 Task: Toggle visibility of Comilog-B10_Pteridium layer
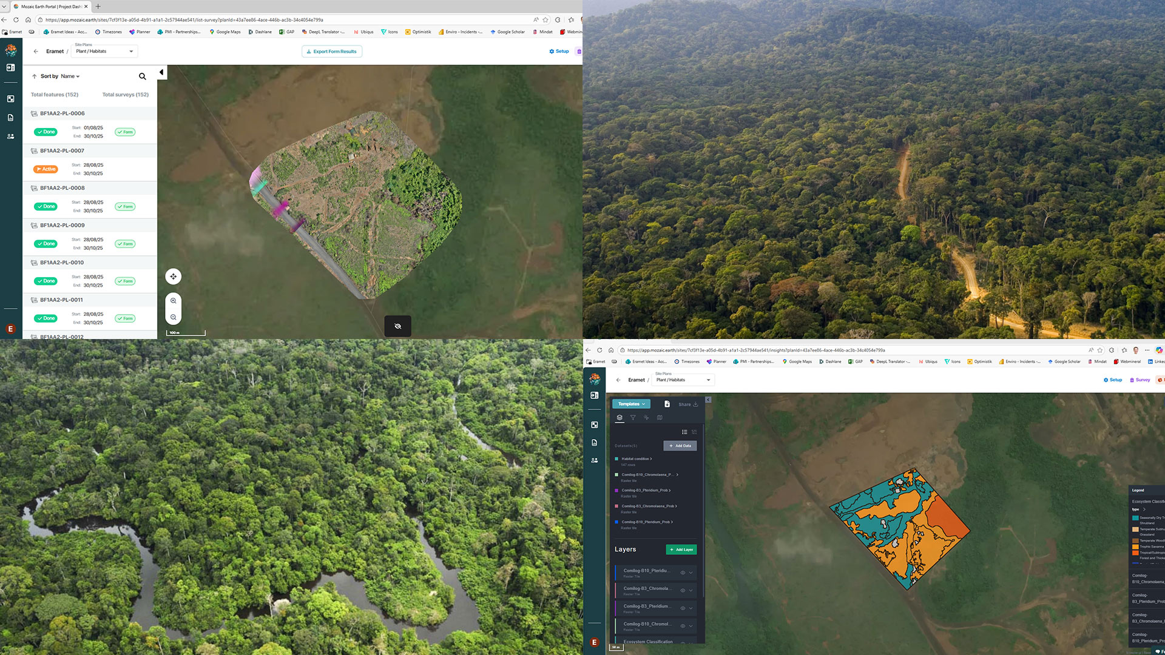point(683,573)
